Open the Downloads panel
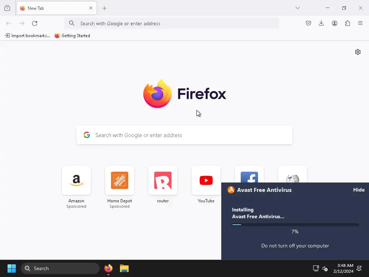This screenshot has height=277, width=369. click(x=321, y=23)
